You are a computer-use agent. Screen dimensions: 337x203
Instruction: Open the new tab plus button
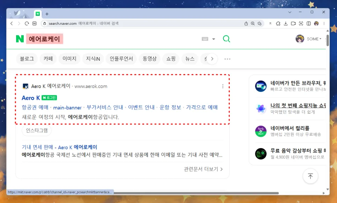point(47,14)
